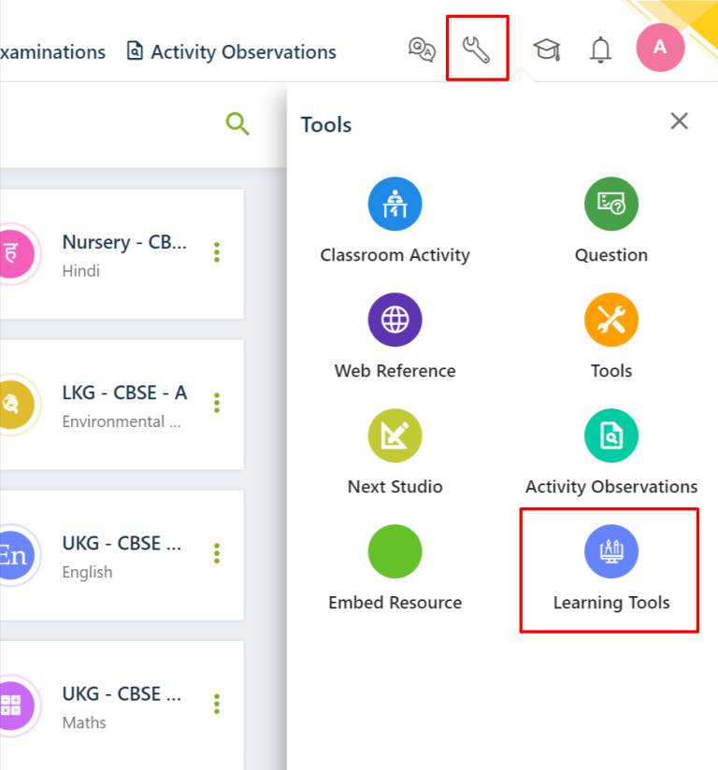This screenshot has height=770, width=718.
Task: Click the graduation cap icon
Action: [x=546, y=49]
